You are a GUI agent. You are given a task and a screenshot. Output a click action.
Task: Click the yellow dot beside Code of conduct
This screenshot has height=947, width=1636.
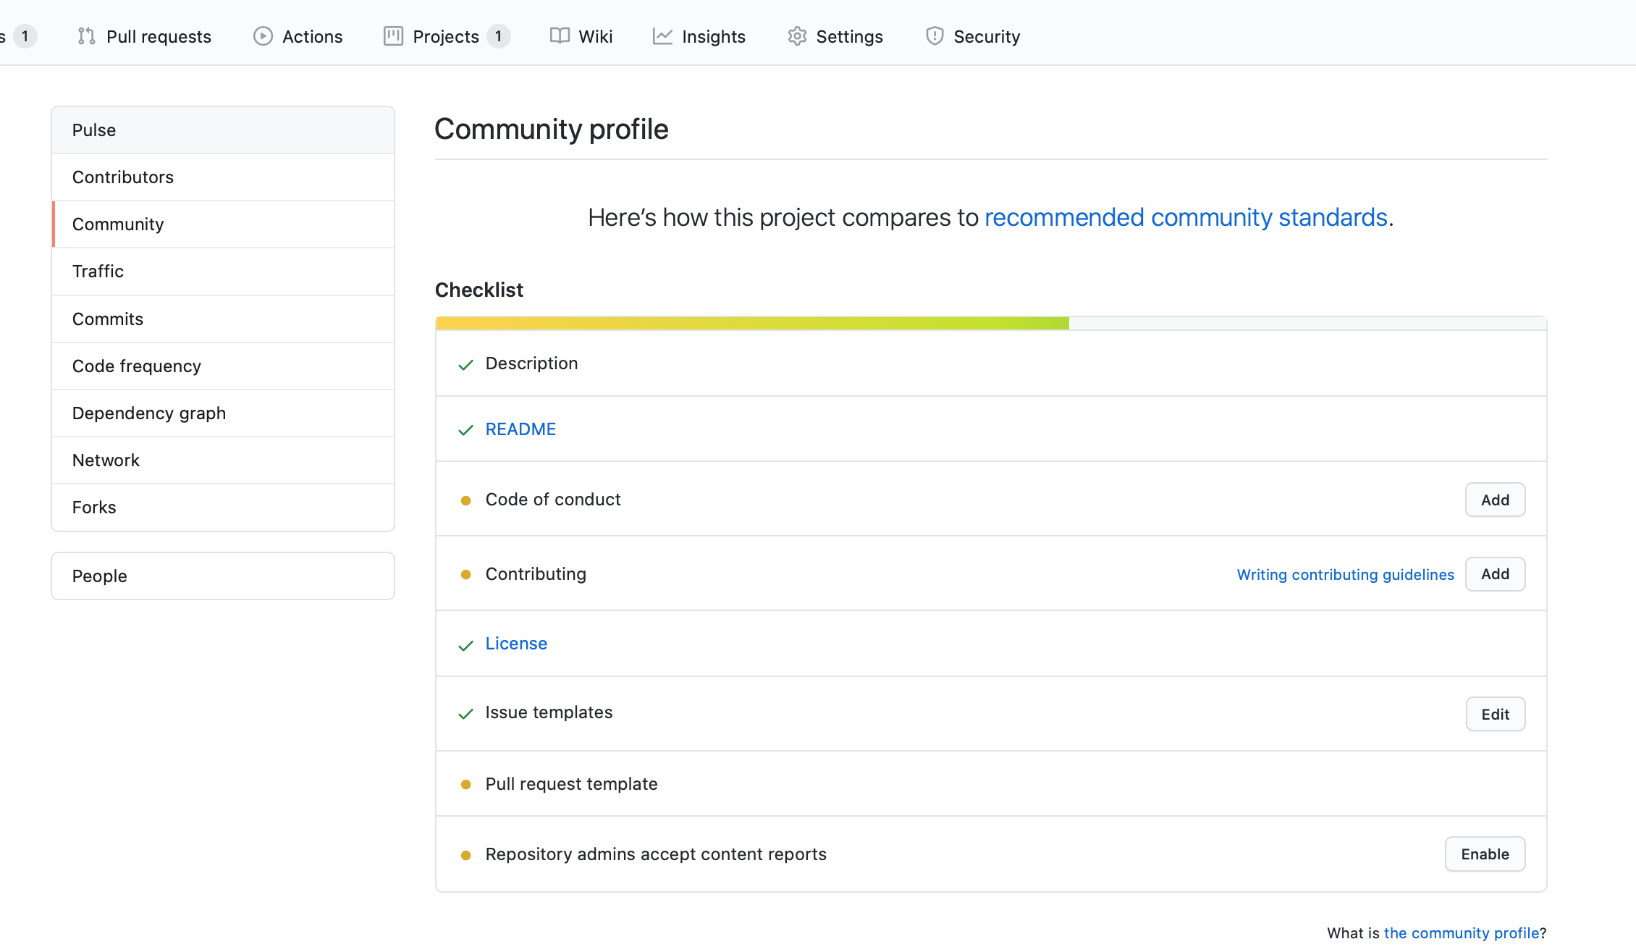(x=465, y=500)
